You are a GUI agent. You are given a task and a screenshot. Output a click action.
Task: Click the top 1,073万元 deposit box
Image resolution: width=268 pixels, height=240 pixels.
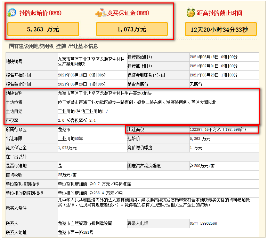pos(132,29)
